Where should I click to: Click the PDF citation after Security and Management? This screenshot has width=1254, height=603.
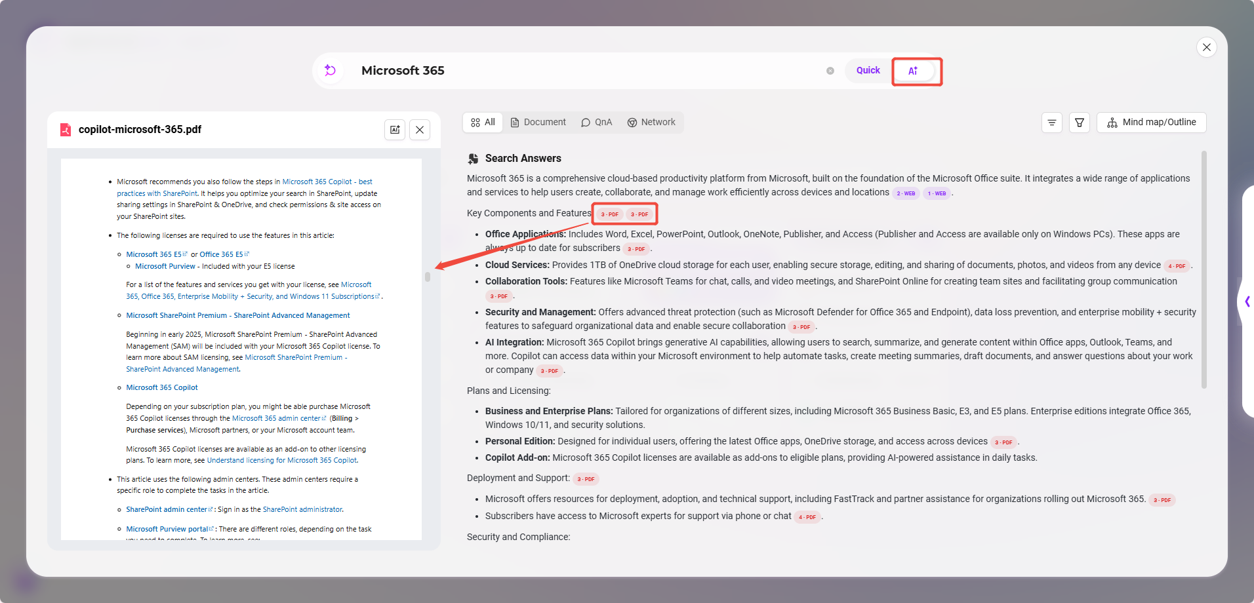tap(801, 327)
